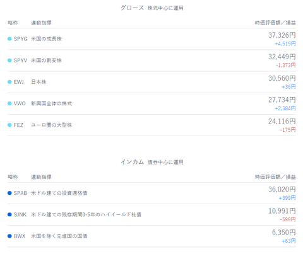Click the light blue dot beside VWO

point(9,103)
